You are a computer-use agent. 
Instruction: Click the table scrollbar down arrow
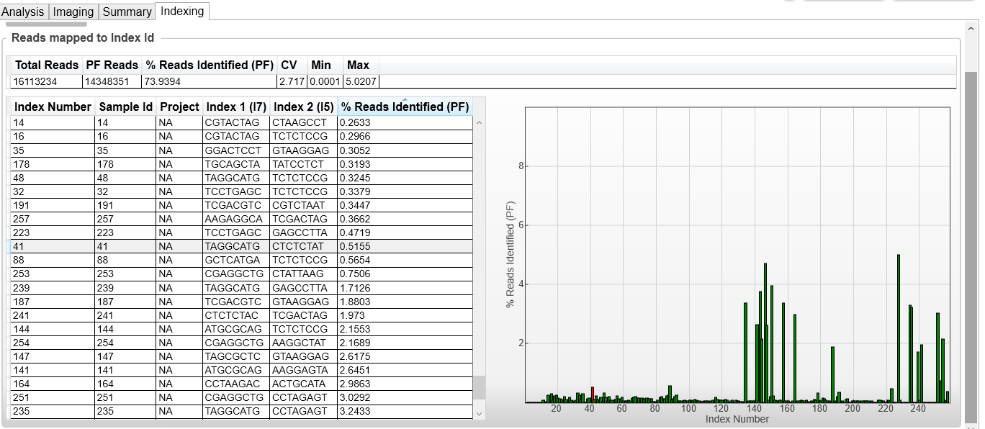pyautogui.click(x=480, y=413)
